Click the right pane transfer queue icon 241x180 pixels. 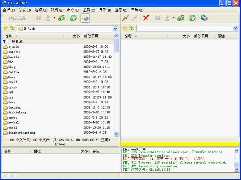point(167,18)
